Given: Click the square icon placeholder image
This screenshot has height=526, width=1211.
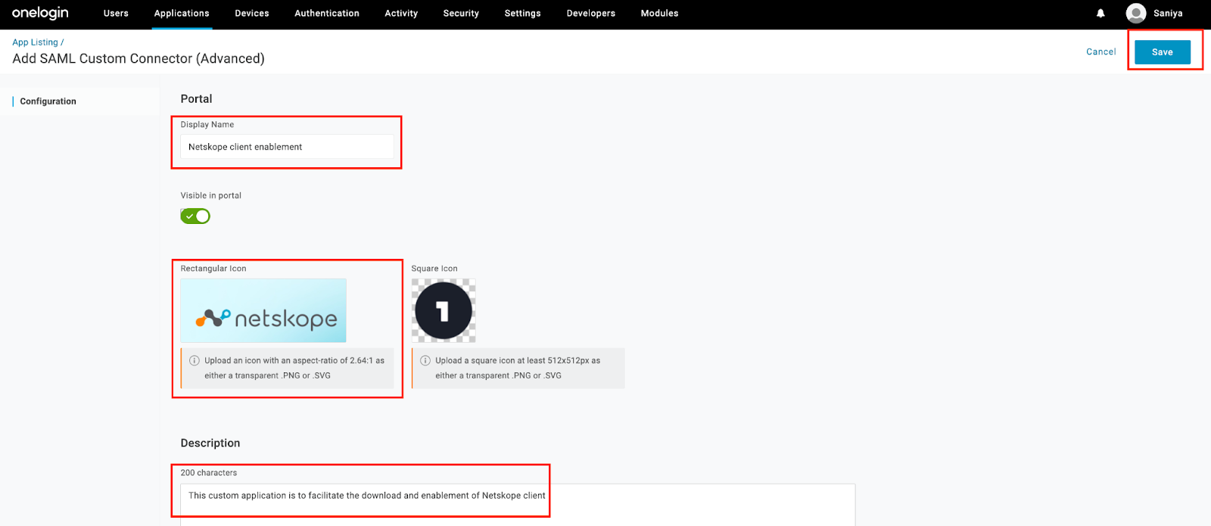Looking at the screenshot, I should click(x=444, y=310).
